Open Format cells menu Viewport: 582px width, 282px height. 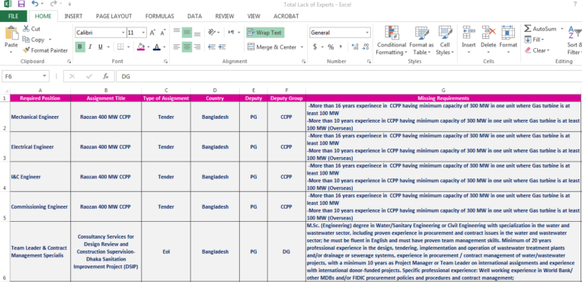(x=508, y=40)
